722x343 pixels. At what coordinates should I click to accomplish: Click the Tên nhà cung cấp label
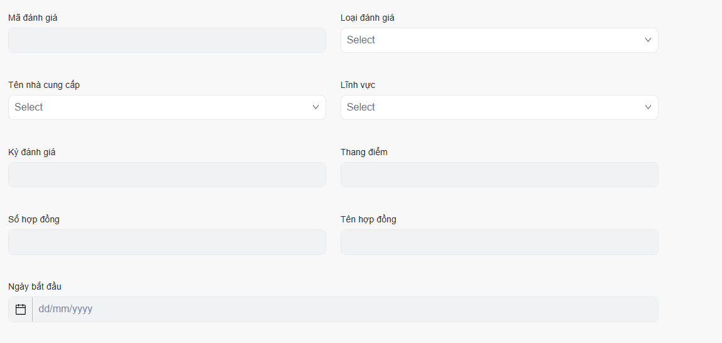[x=44, y=85]
